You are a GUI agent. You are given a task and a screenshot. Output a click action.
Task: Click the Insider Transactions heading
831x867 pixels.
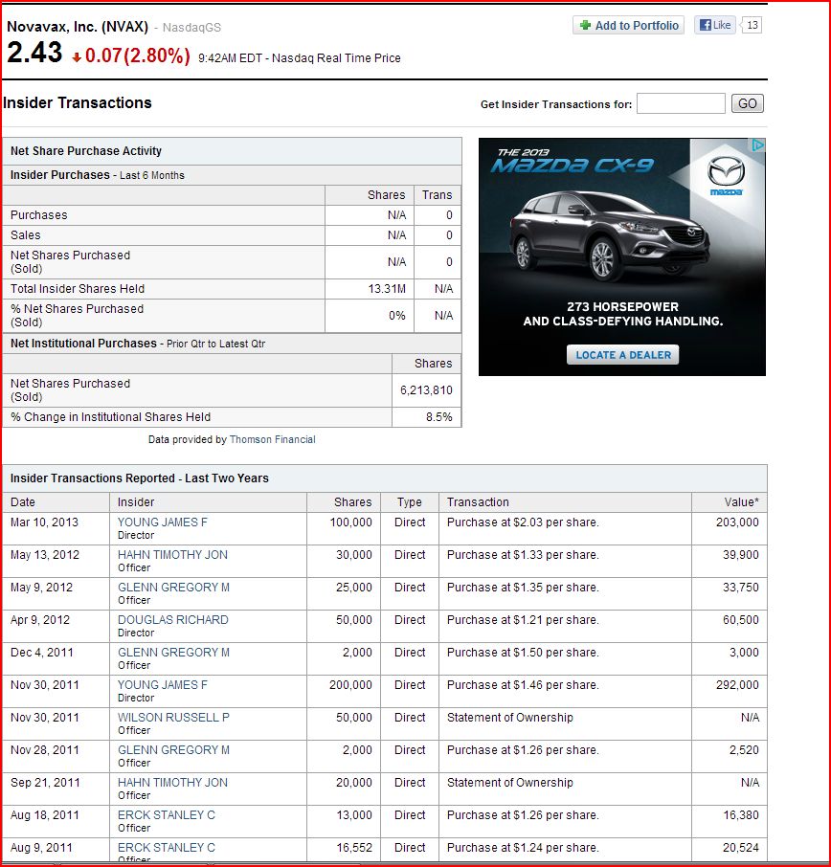pos(78,102)
